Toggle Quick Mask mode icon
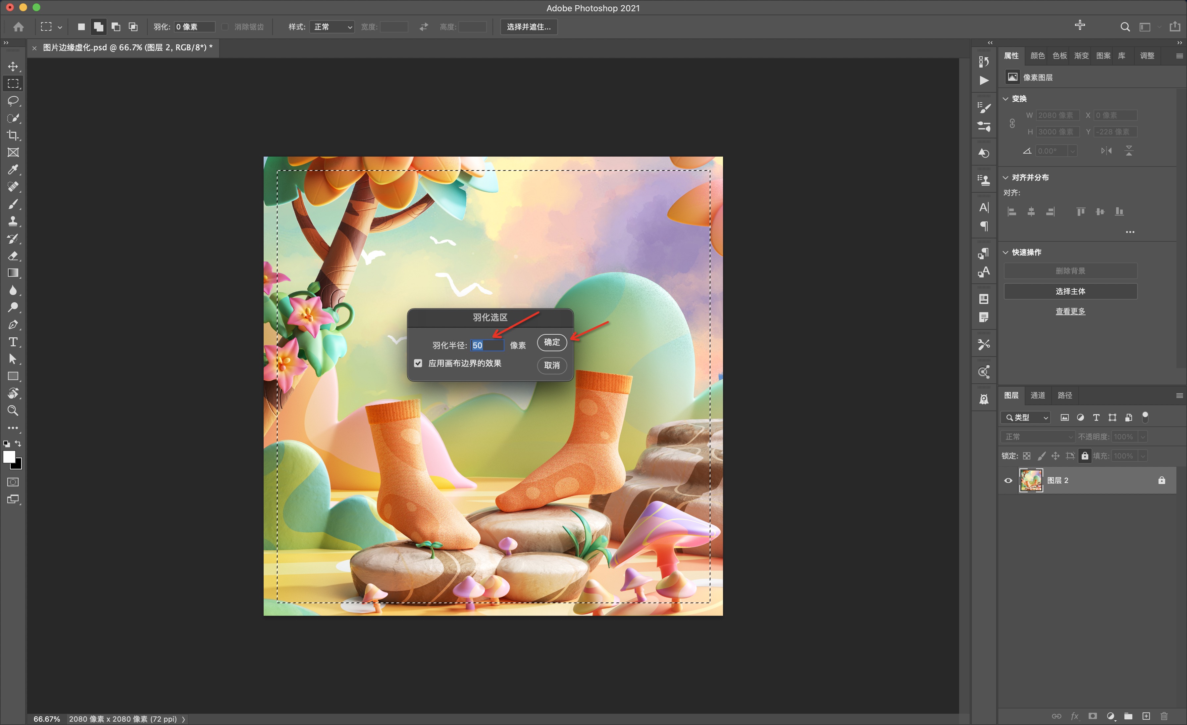 pos(13,482)
